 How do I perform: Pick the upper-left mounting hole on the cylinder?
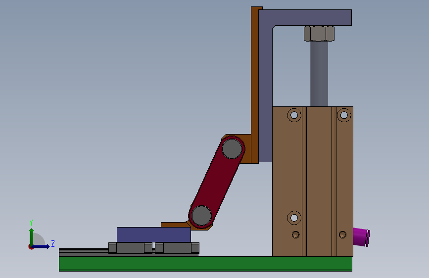(x=294, y=115)
